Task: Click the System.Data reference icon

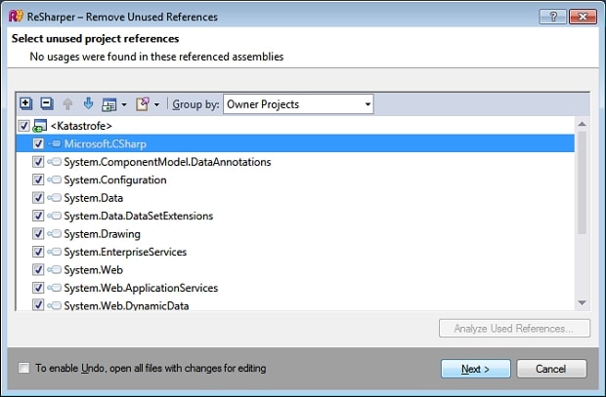Action: point(55,198)
